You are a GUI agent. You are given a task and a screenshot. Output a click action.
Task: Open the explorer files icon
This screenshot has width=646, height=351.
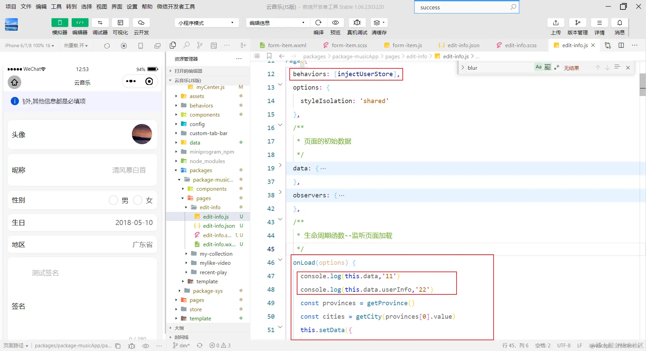[173, 45]
